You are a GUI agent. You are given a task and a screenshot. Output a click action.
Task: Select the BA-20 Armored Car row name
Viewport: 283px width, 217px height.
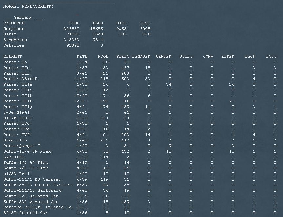[26, 213]
